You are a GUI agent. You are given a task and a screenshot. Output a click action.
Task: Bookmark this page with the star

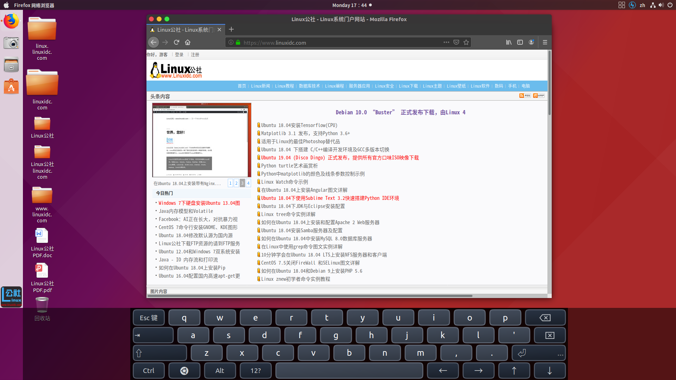pyautogui.click(x=466, y=42)
